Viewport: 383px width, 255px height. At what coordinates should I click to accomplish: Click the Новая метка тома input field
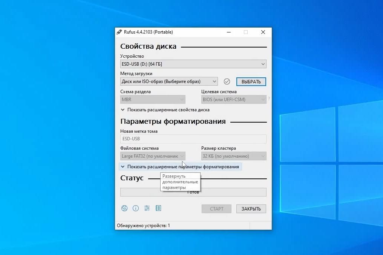193,139
